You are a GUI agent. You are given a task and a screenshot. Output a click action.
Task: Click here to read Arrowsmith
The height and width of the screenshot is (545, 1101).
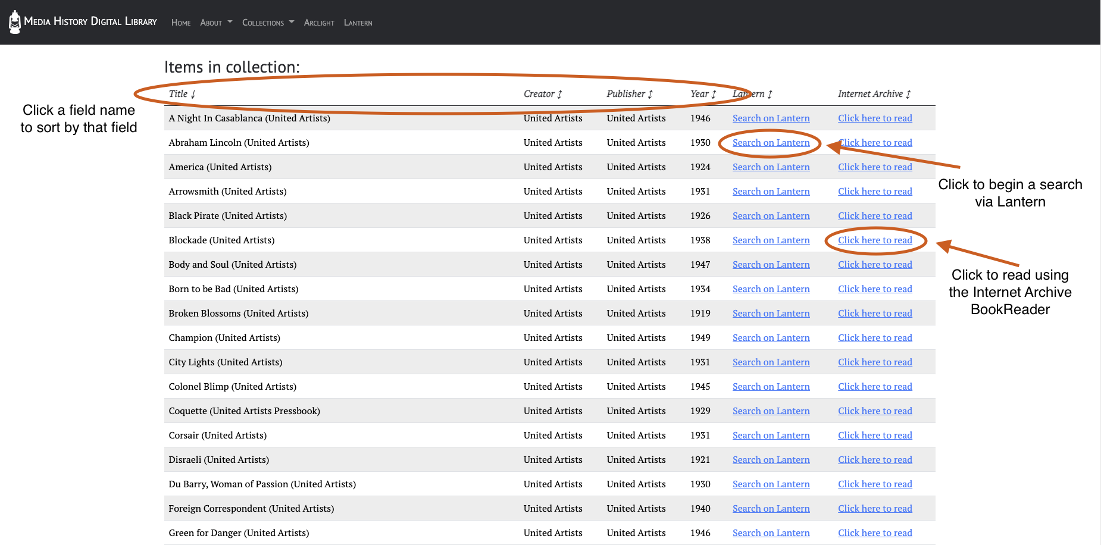pos(875,192)
